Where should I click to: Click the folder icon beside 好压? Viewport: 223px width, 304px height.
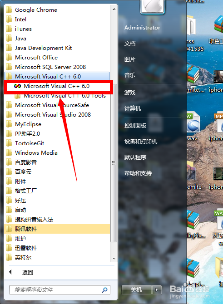[9, 200]
